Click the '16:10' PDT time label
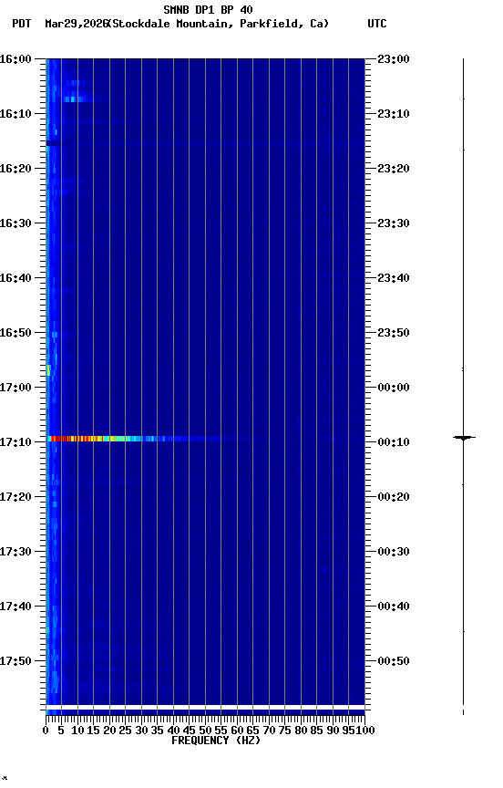This screenshot has width=503, height=788. [15, 114]
